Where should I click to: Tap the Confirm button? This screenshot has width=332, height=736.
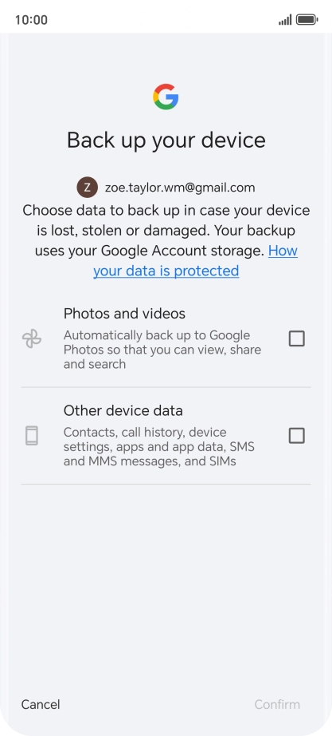tap(277, 704)
